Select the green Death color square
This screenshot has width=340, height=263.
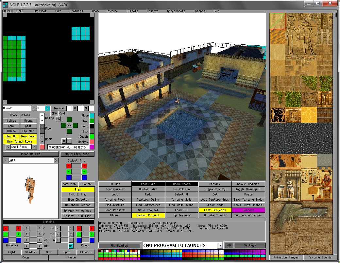[x=92, y=136]
